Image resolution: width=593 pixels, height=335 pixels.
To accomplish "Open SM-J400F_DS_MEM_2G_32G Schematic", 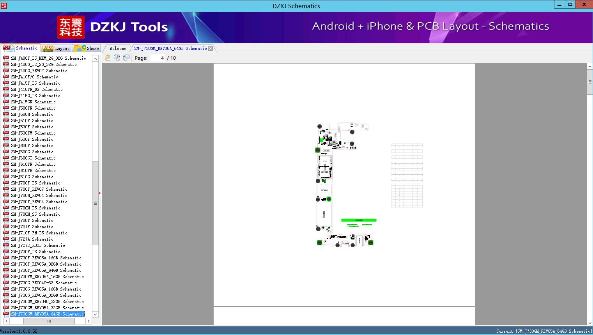I will [x=48, y=58].
